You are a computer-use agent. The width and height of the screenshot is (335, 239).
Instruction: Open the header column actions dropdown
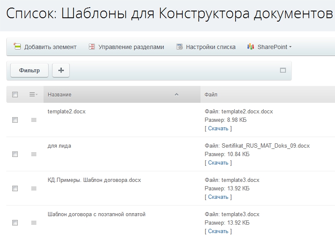click(33, 95)
